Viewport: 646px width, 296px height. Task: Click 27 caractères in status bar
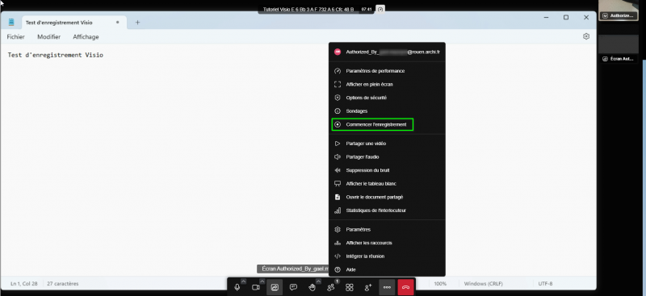[x=63, y=284]
